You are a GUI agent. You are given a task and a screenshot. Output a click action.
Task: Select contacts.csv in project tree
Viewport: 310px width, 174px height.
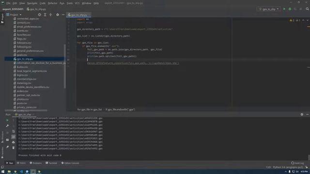tap(23, 23)
